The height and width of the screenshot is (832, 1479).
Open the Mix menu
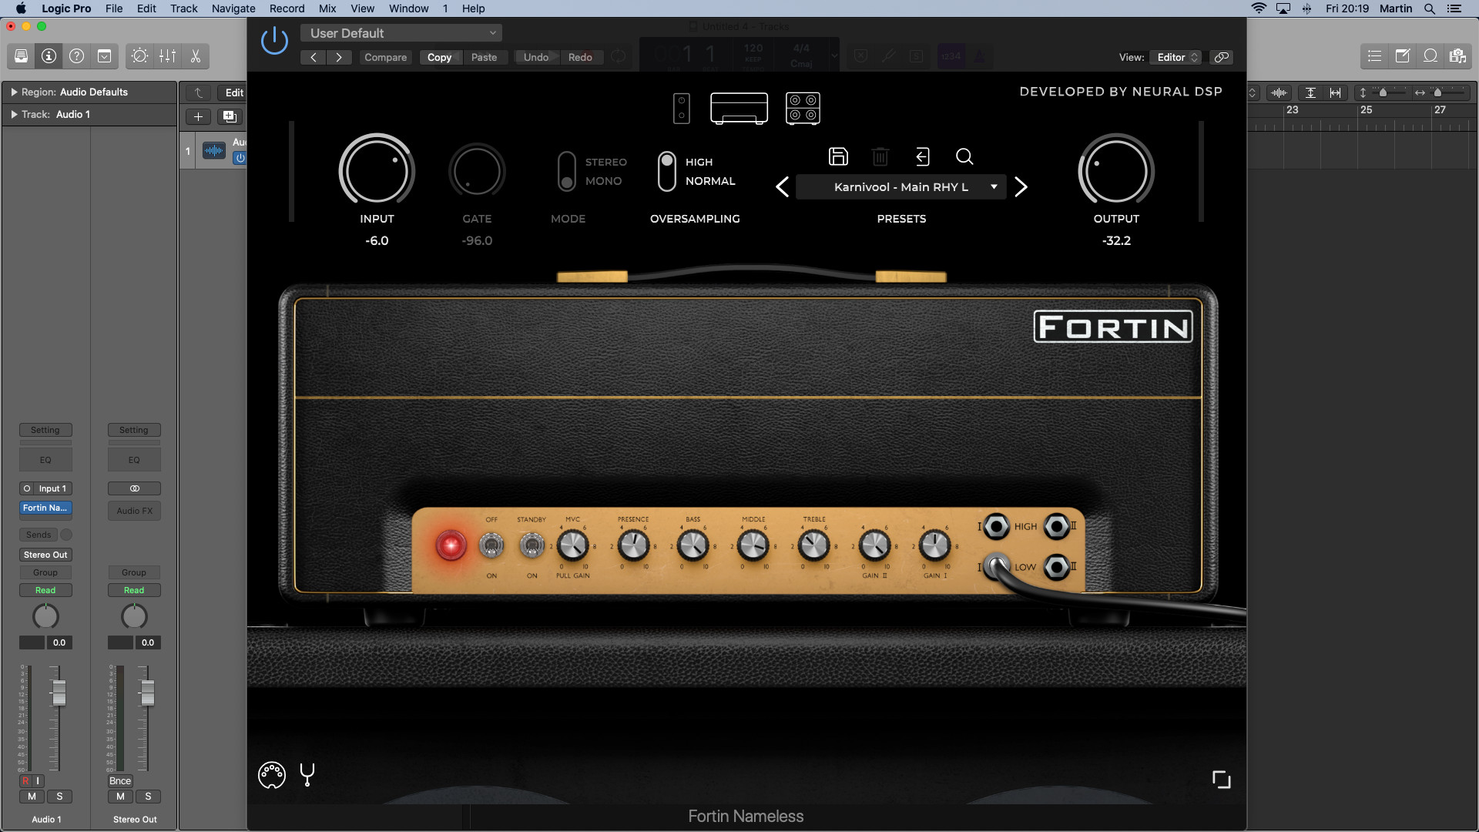click(x=327, y=8)
